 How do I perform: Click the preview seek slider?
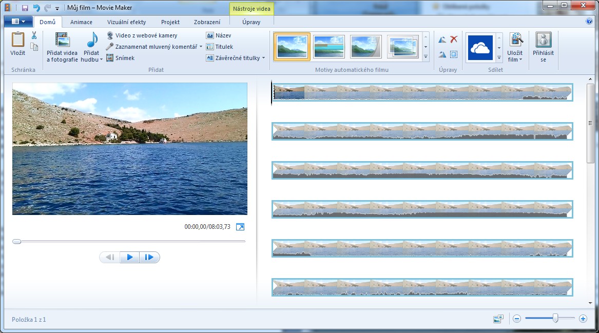tap(129, 241)
